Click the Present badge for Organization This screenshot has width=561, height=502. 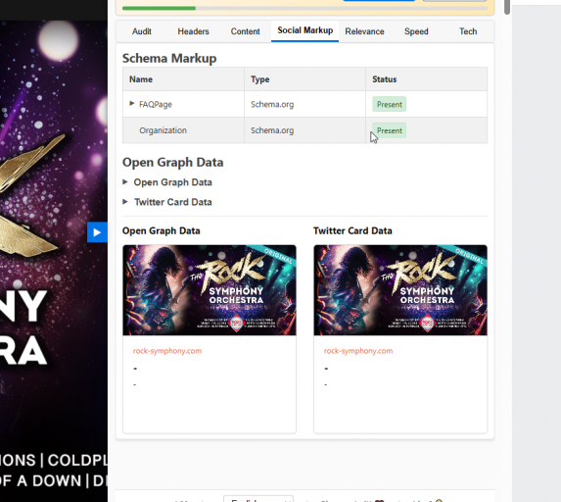pos(389,130)
